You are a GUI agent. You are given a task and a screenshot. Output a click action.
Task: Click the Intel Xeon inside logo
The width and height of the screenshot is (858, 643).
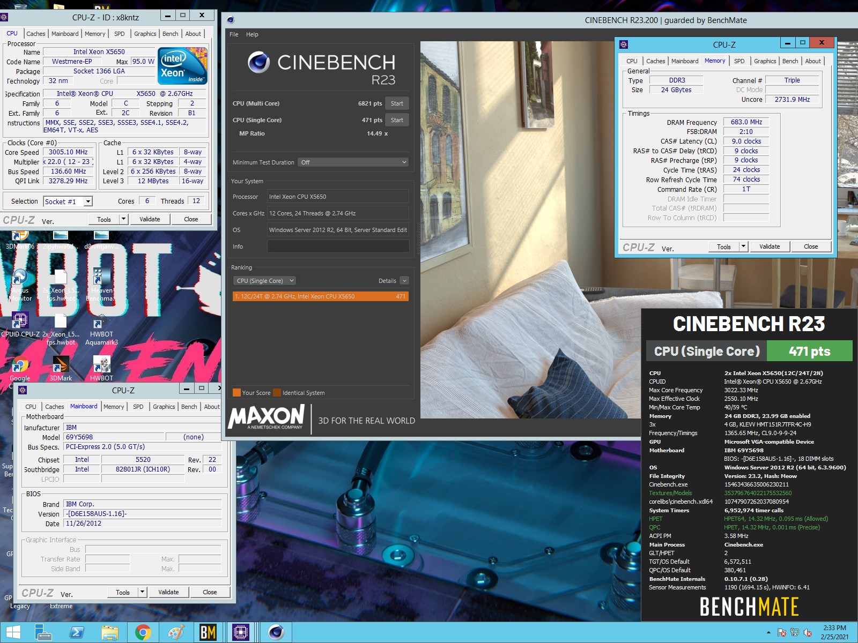coord(182,66)
